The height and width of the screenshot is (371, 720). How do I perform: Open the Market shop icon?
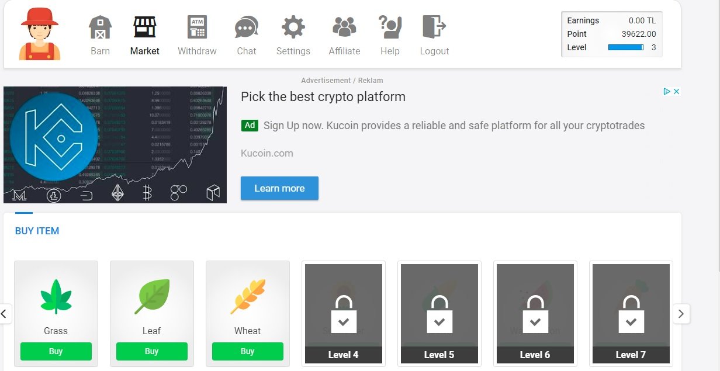click(x=144, y=27)
